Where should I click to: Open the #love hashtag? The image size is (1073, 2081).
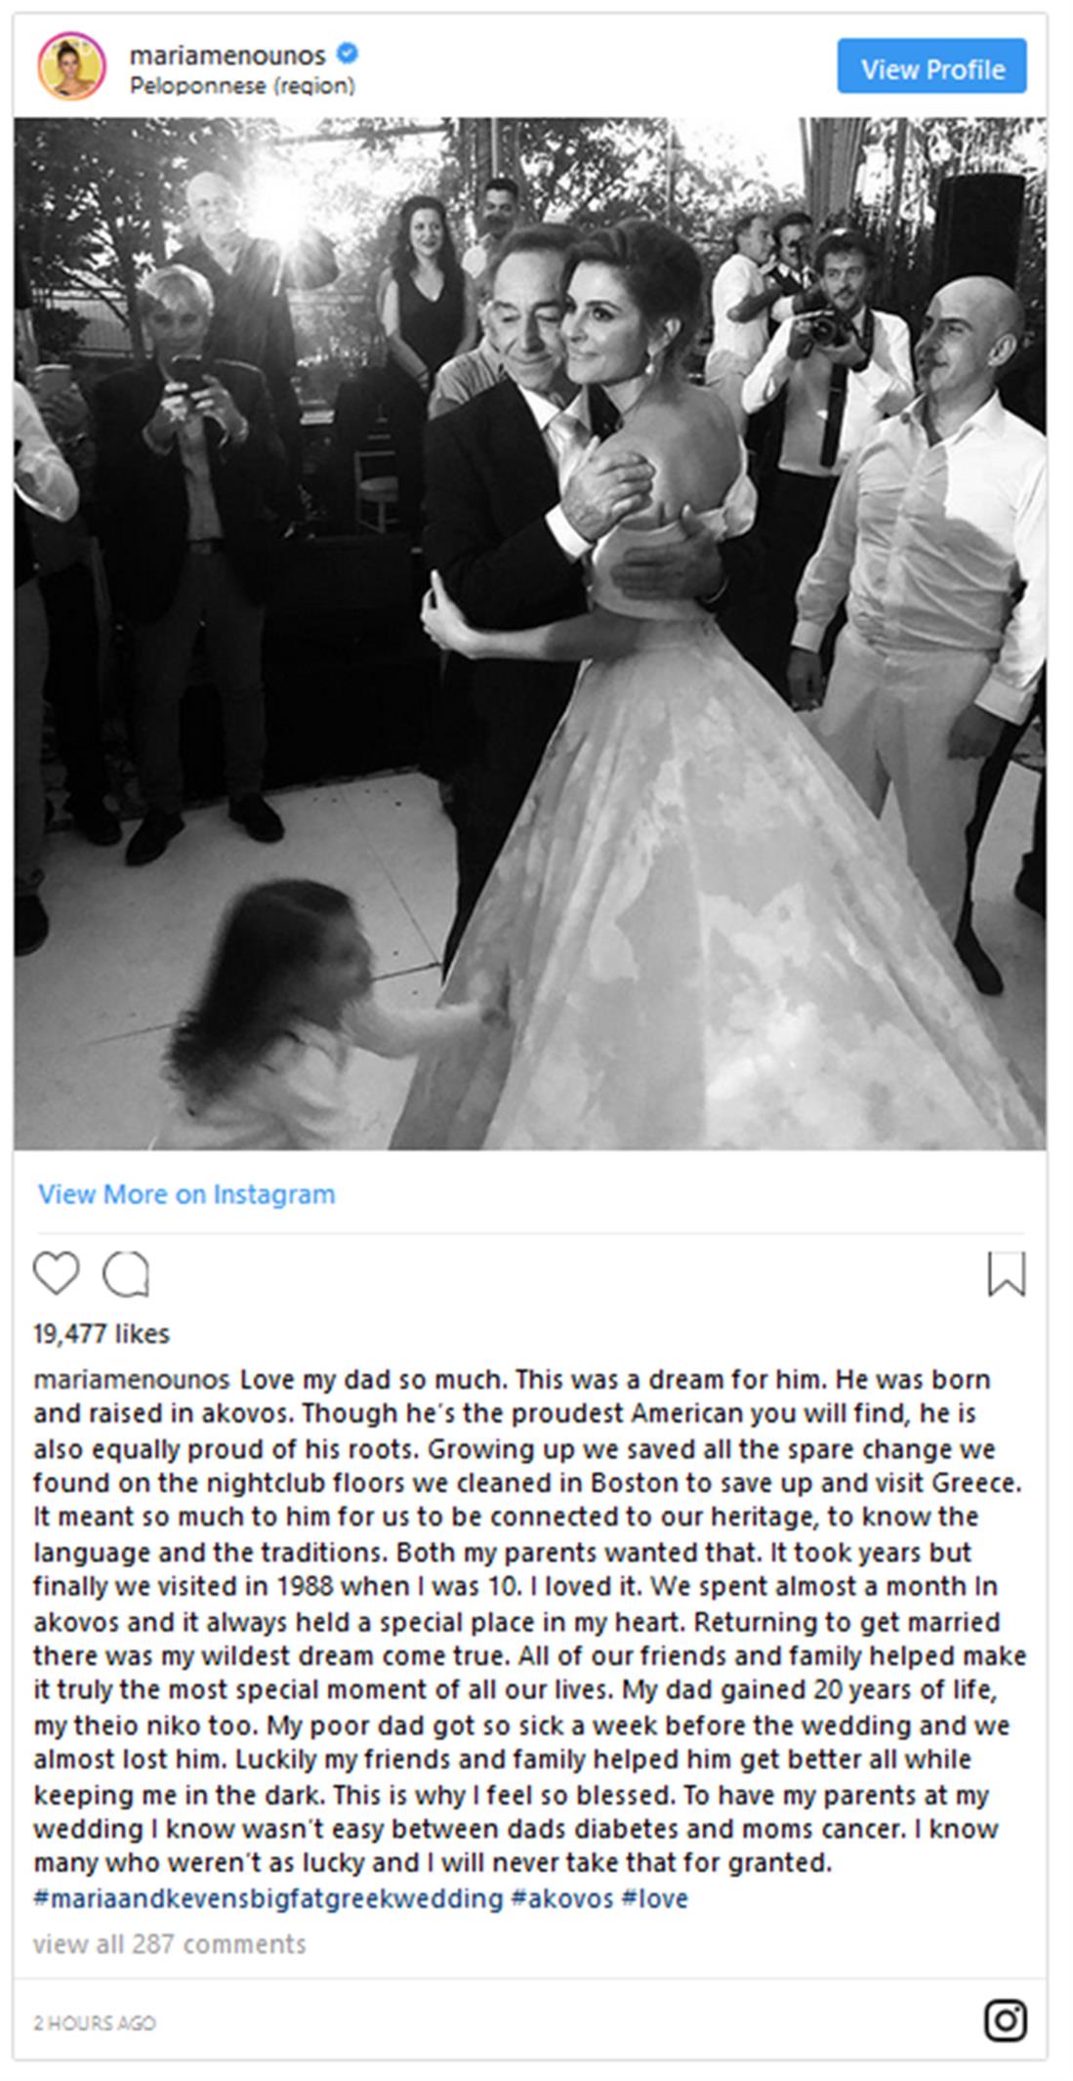click(x=654, y=1899)
